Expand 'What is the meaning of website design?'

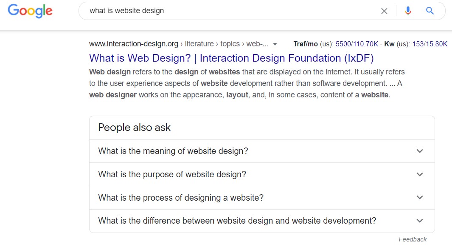262,151
